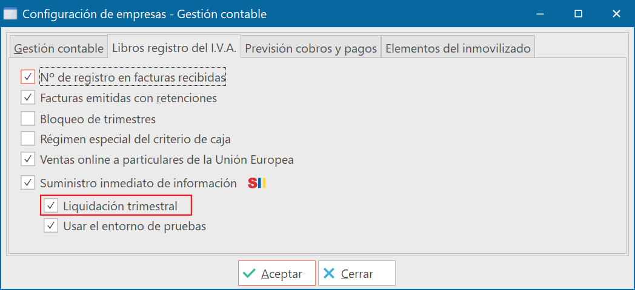Enable Régimen especial del criterio de caja

28,139
